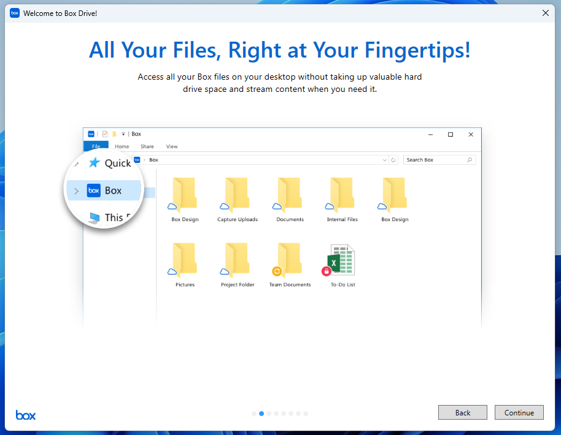Jump to the seventh page indicator dot
The height and width of the screenshot is (435, 561).
click(x=298, y=414)
